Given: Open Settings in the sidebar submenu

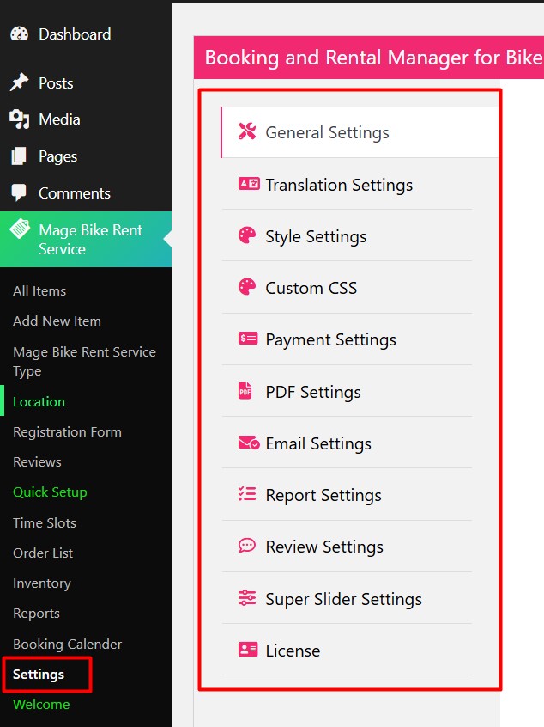Looking at the screenshot, I should (39, 674).
